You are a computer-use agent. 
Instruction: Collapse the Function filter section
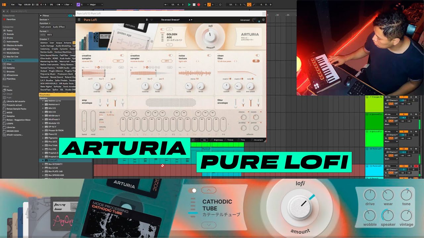pos(49,23)
